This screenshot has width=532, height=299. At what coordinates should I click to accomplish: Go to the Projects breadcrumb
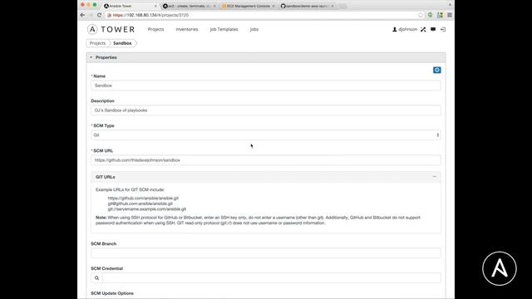pyautogui.click(x=97, y=43)
